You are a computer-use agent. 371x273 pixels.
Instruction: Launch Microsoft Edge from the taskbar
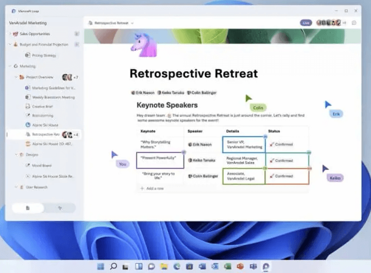coord(177,267)
